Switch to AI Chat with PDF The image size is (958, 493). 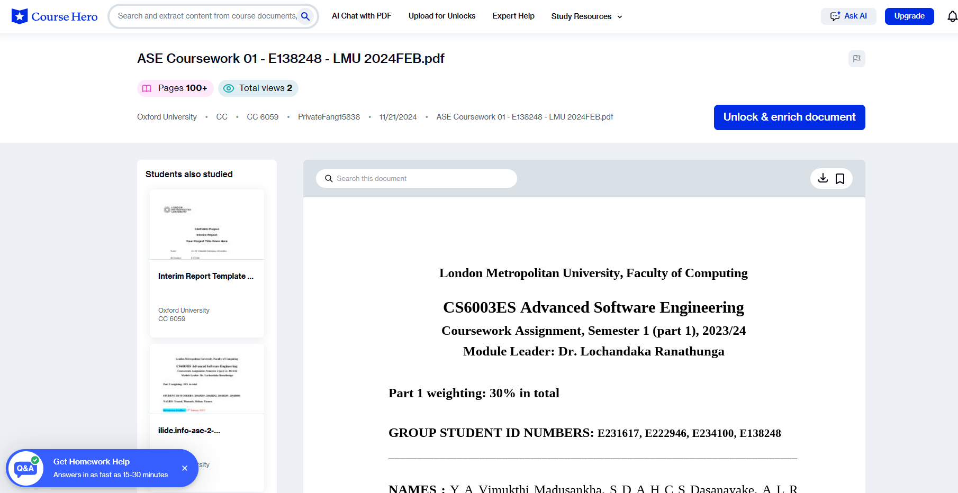point(361,16)
